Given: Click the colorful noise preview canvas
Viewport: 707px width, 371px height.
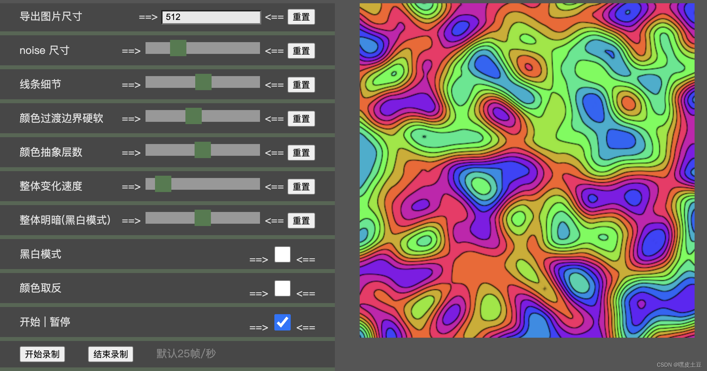Looking at the screenshot, I should tap(527, 170).
